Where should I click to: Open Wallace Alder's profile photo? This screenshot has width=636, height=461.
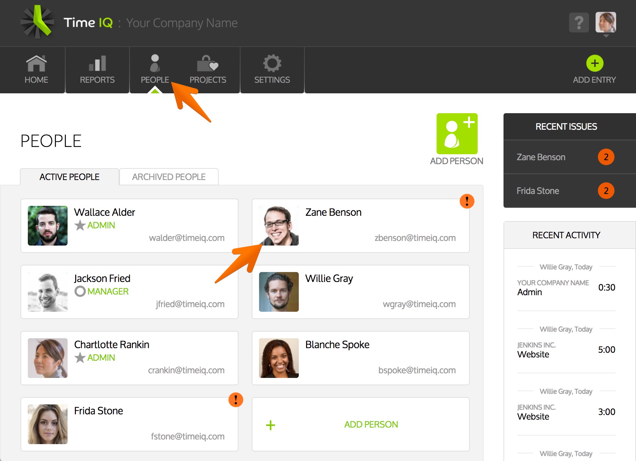coord(48,226)
